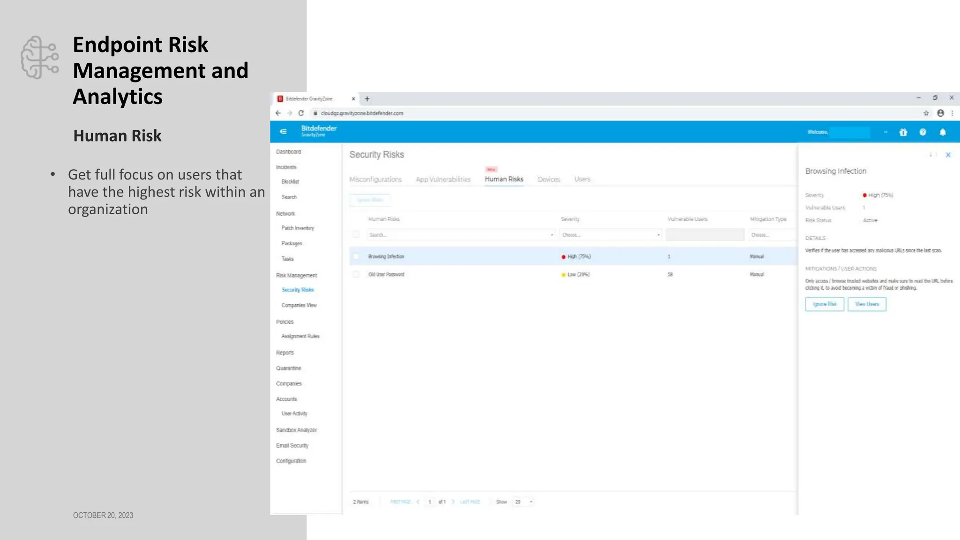Check the Old User Password row checkbox
960x540 pixels.
(356, 274)
